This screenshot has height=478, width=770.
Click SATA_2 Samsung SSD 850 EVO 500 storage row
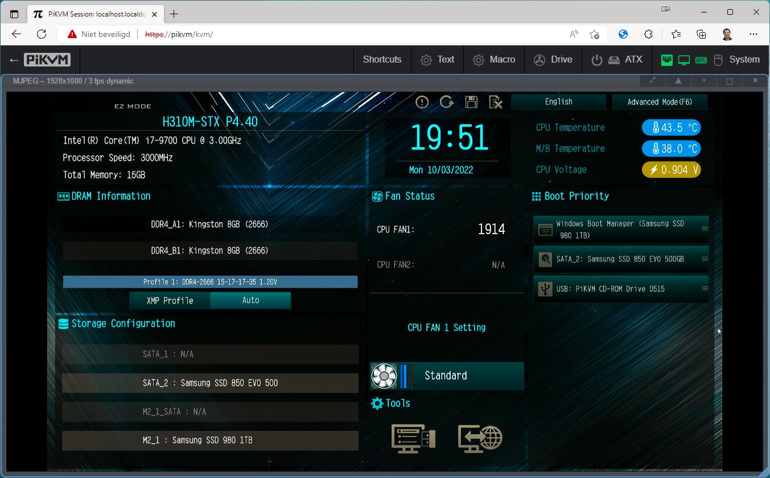tap(210, 383)
